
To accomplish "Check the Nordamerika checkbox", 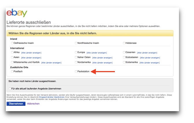I will tap(76, 62).
